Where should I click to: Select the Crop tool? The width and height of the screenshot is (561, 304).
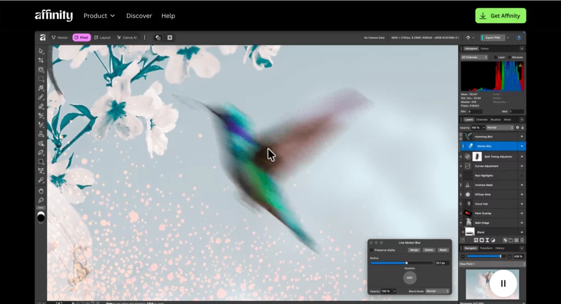(41, 60)
